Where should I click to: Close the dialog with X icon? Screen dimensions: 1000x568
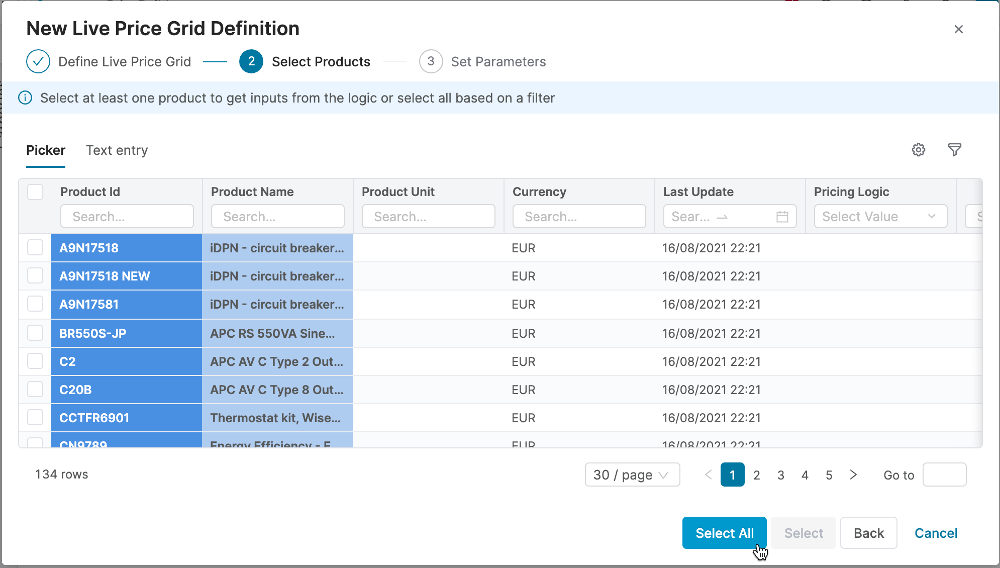958,29
